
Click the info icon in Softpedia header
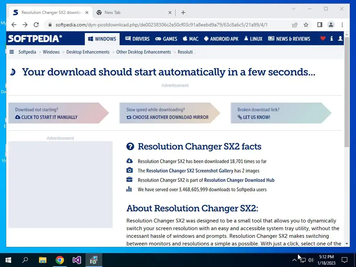pyautogui.click(x=331, y=38)
